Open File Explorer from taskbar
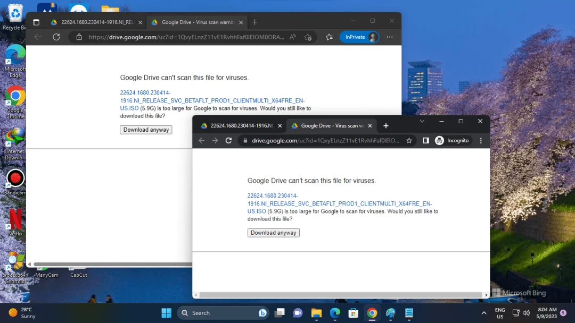Image resolution: width=575 pixels, height=323 pixels. tap(316, 313)
